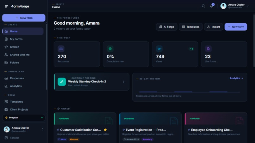The image size is (255, 143).
Task: Click the Import button
Action: [214, 27]
